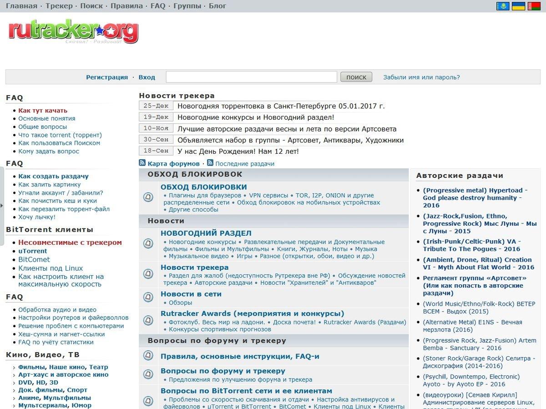546x409 pixels.
Task: Open news item У нас День Рождения
Action: 238,151
